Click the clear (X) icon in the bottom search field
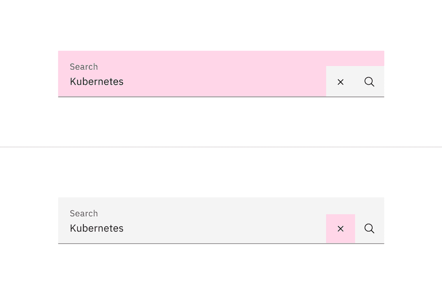 click(340, 228)
